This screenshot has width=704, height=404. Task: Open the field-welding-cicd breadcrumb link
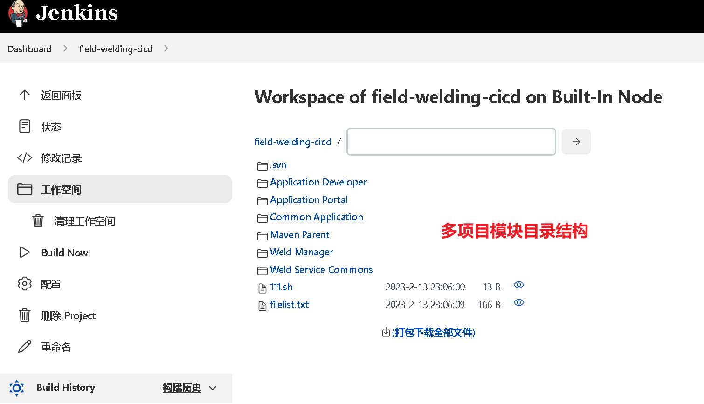[x=116, y=49]
